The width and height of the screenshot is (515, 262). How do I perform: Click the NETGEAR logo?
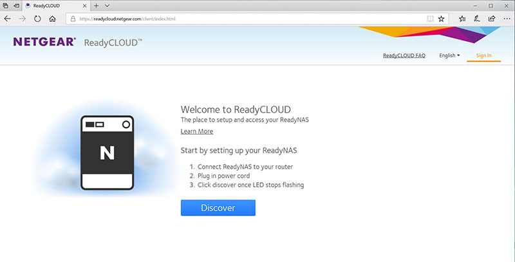pyautogui.click(x=44, y=42)
